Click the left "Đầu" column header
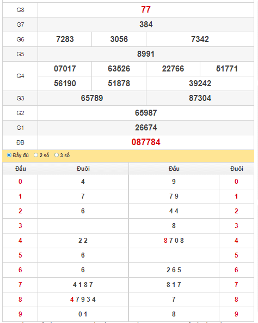This screenshot has width=258, height=323. click(20, 169)
